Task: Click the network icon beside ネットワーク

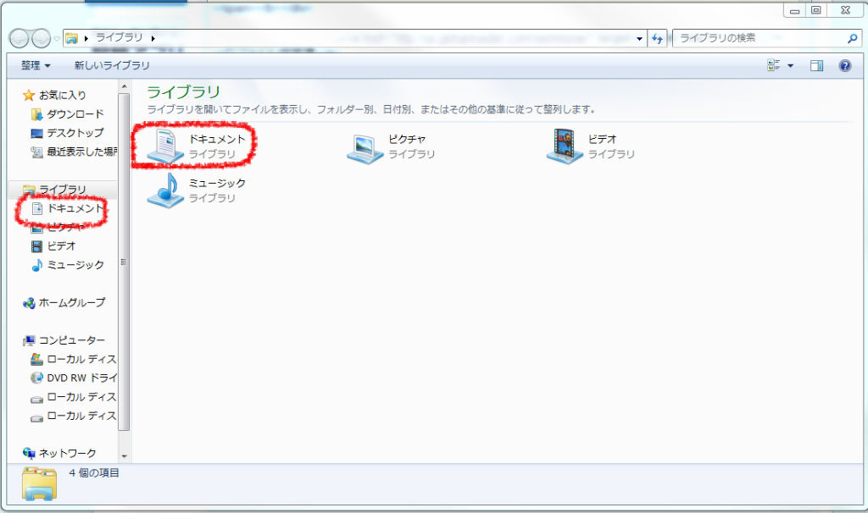Action: [29, 453]
